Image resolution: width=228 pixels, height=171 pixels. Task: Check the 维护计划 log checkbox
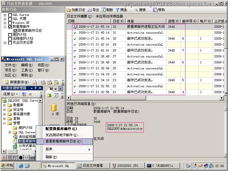(x=10, y=35)
